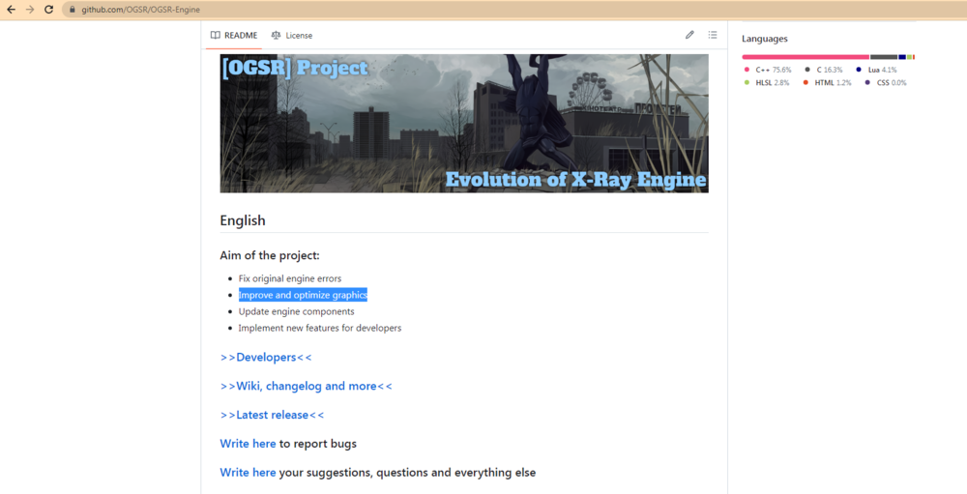Open the README outline list icon

coord(713,35)
